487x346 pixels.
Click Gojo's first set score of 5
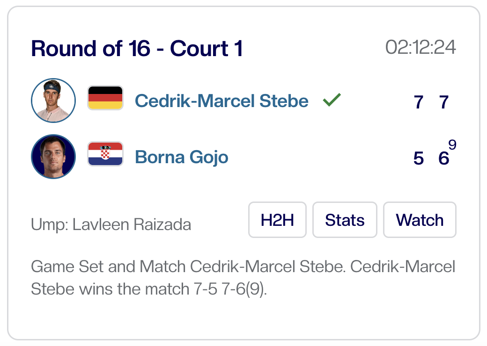pyautogui.click(x=419, y=159)
